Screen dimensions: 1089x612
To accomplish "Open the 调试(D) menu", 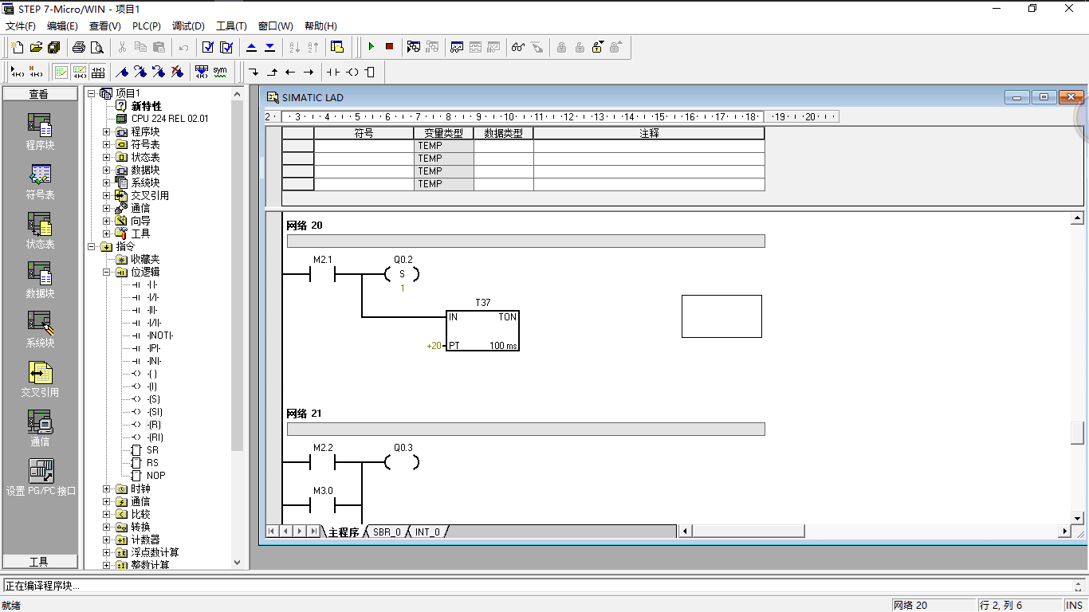I will point(188,26).
